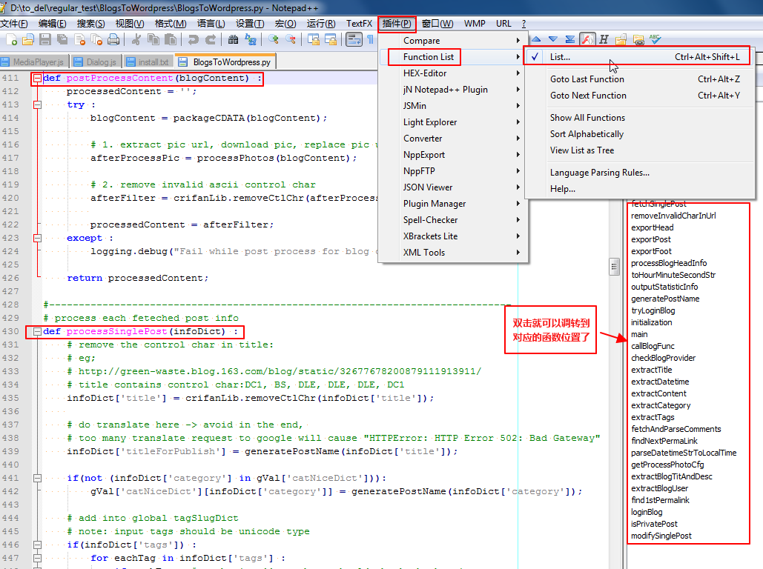Click the Zoom In magnifier icon

tap(274, 40)
